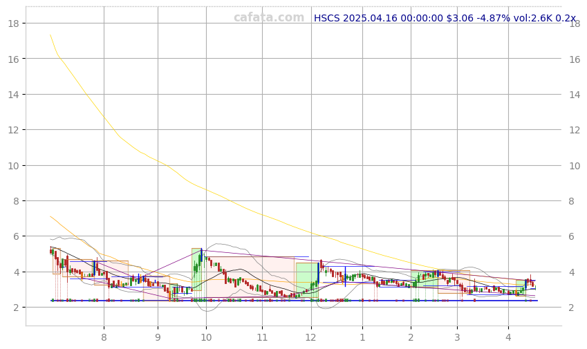This screenshot has width=587, height=349.
Task: Click the $3.06 price in the header
Action: (x=460, y=18)
